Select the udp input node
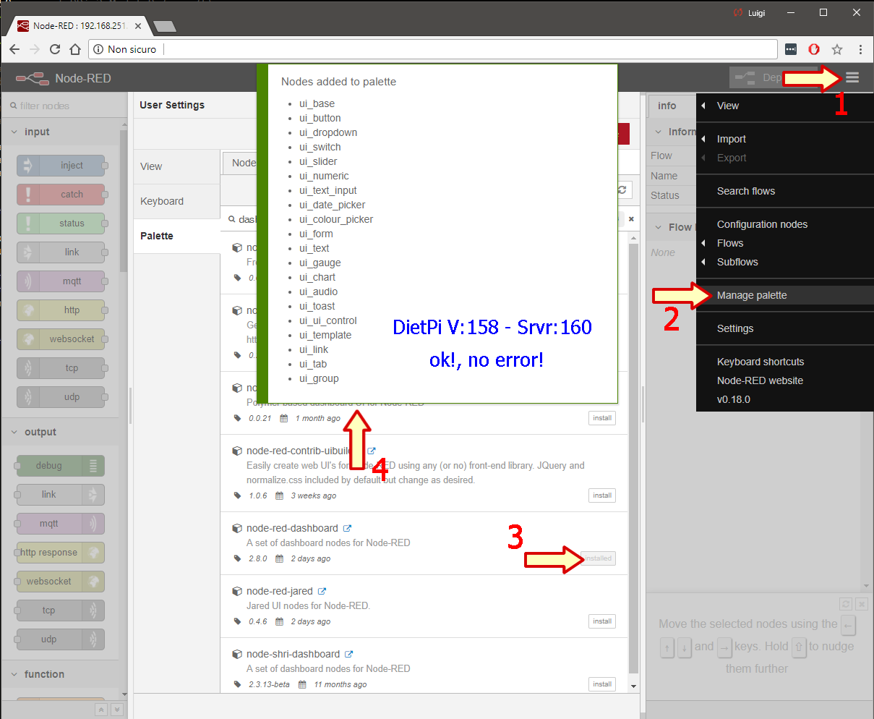This screenshot has width=874, height=719. click(x=61, y=397)
